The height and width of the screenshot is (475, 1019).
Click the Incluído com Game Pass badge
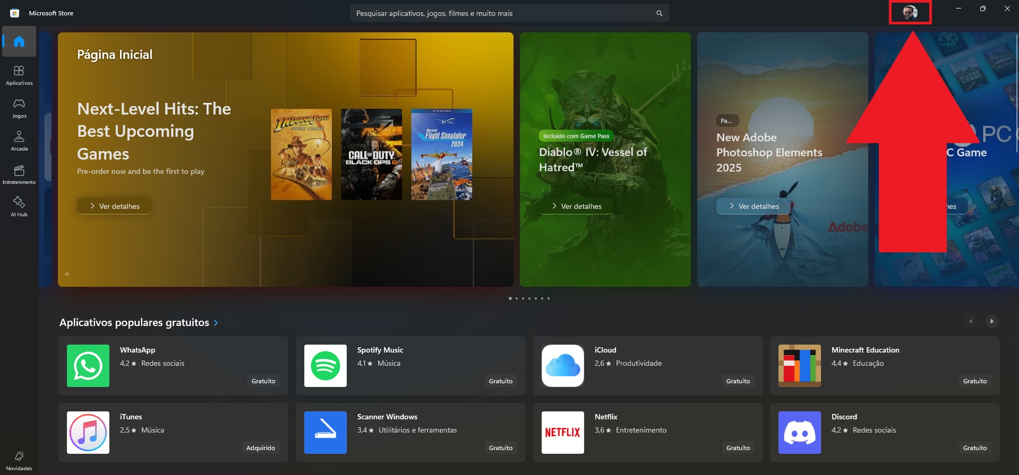click(576, 136)
